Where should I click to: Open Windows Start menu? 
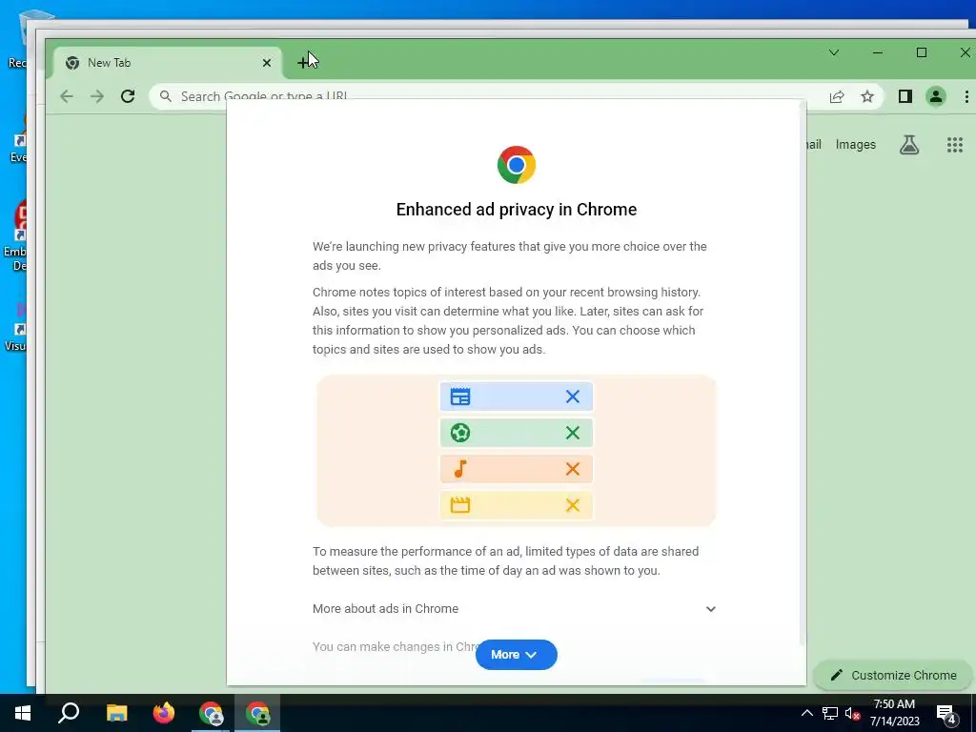click(23, 713)
